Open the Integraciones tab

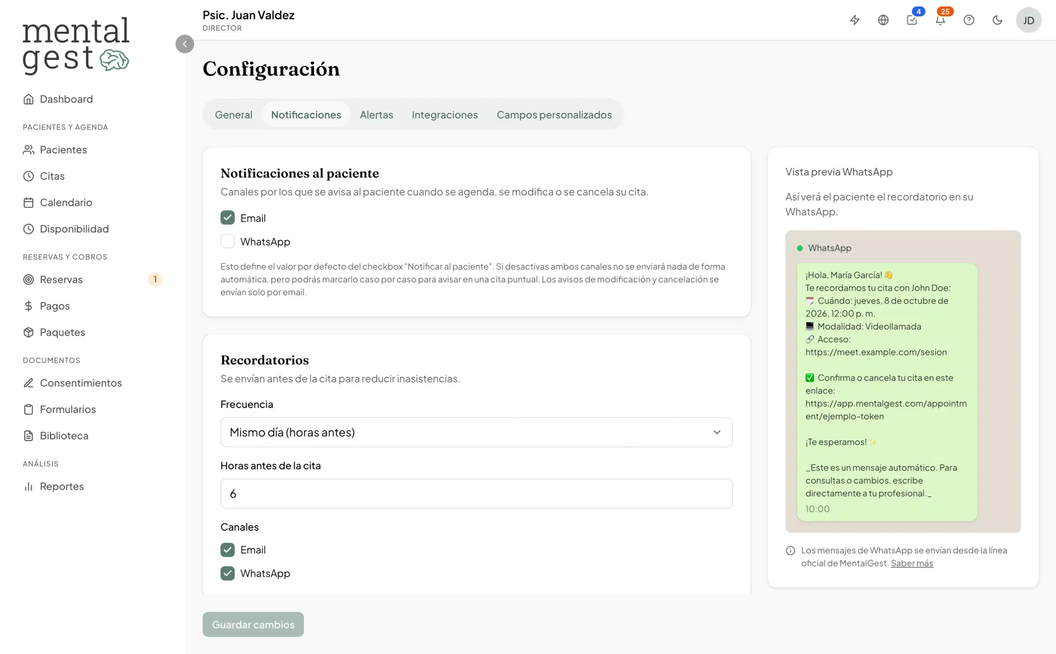[445, 114]
